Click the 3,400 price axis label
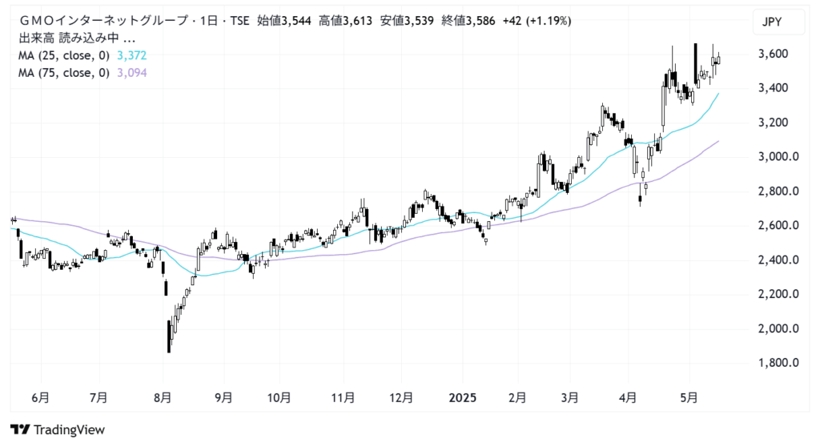Image resolution: width=820 pixels, height=447 pixels. point(773,88)
